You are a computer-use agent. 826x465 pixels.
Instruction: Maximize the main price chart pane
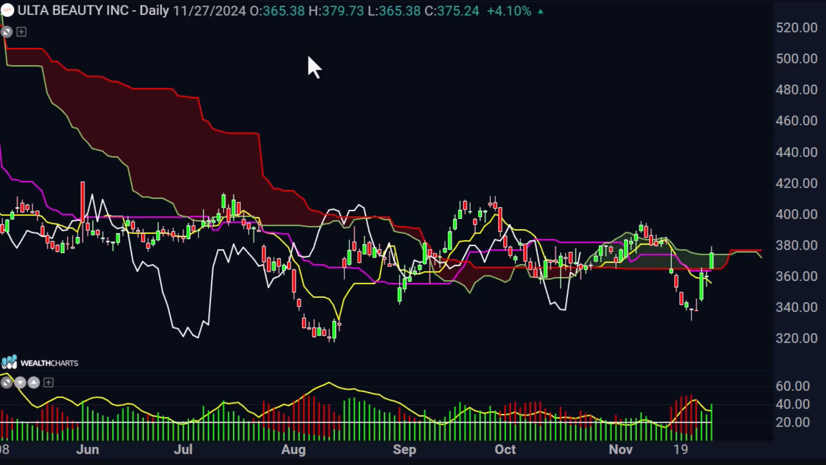[x=6, y=32]
